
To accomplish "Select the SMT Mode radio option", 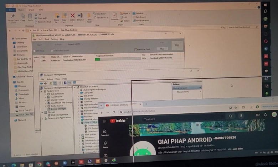I will pos(35,51).
